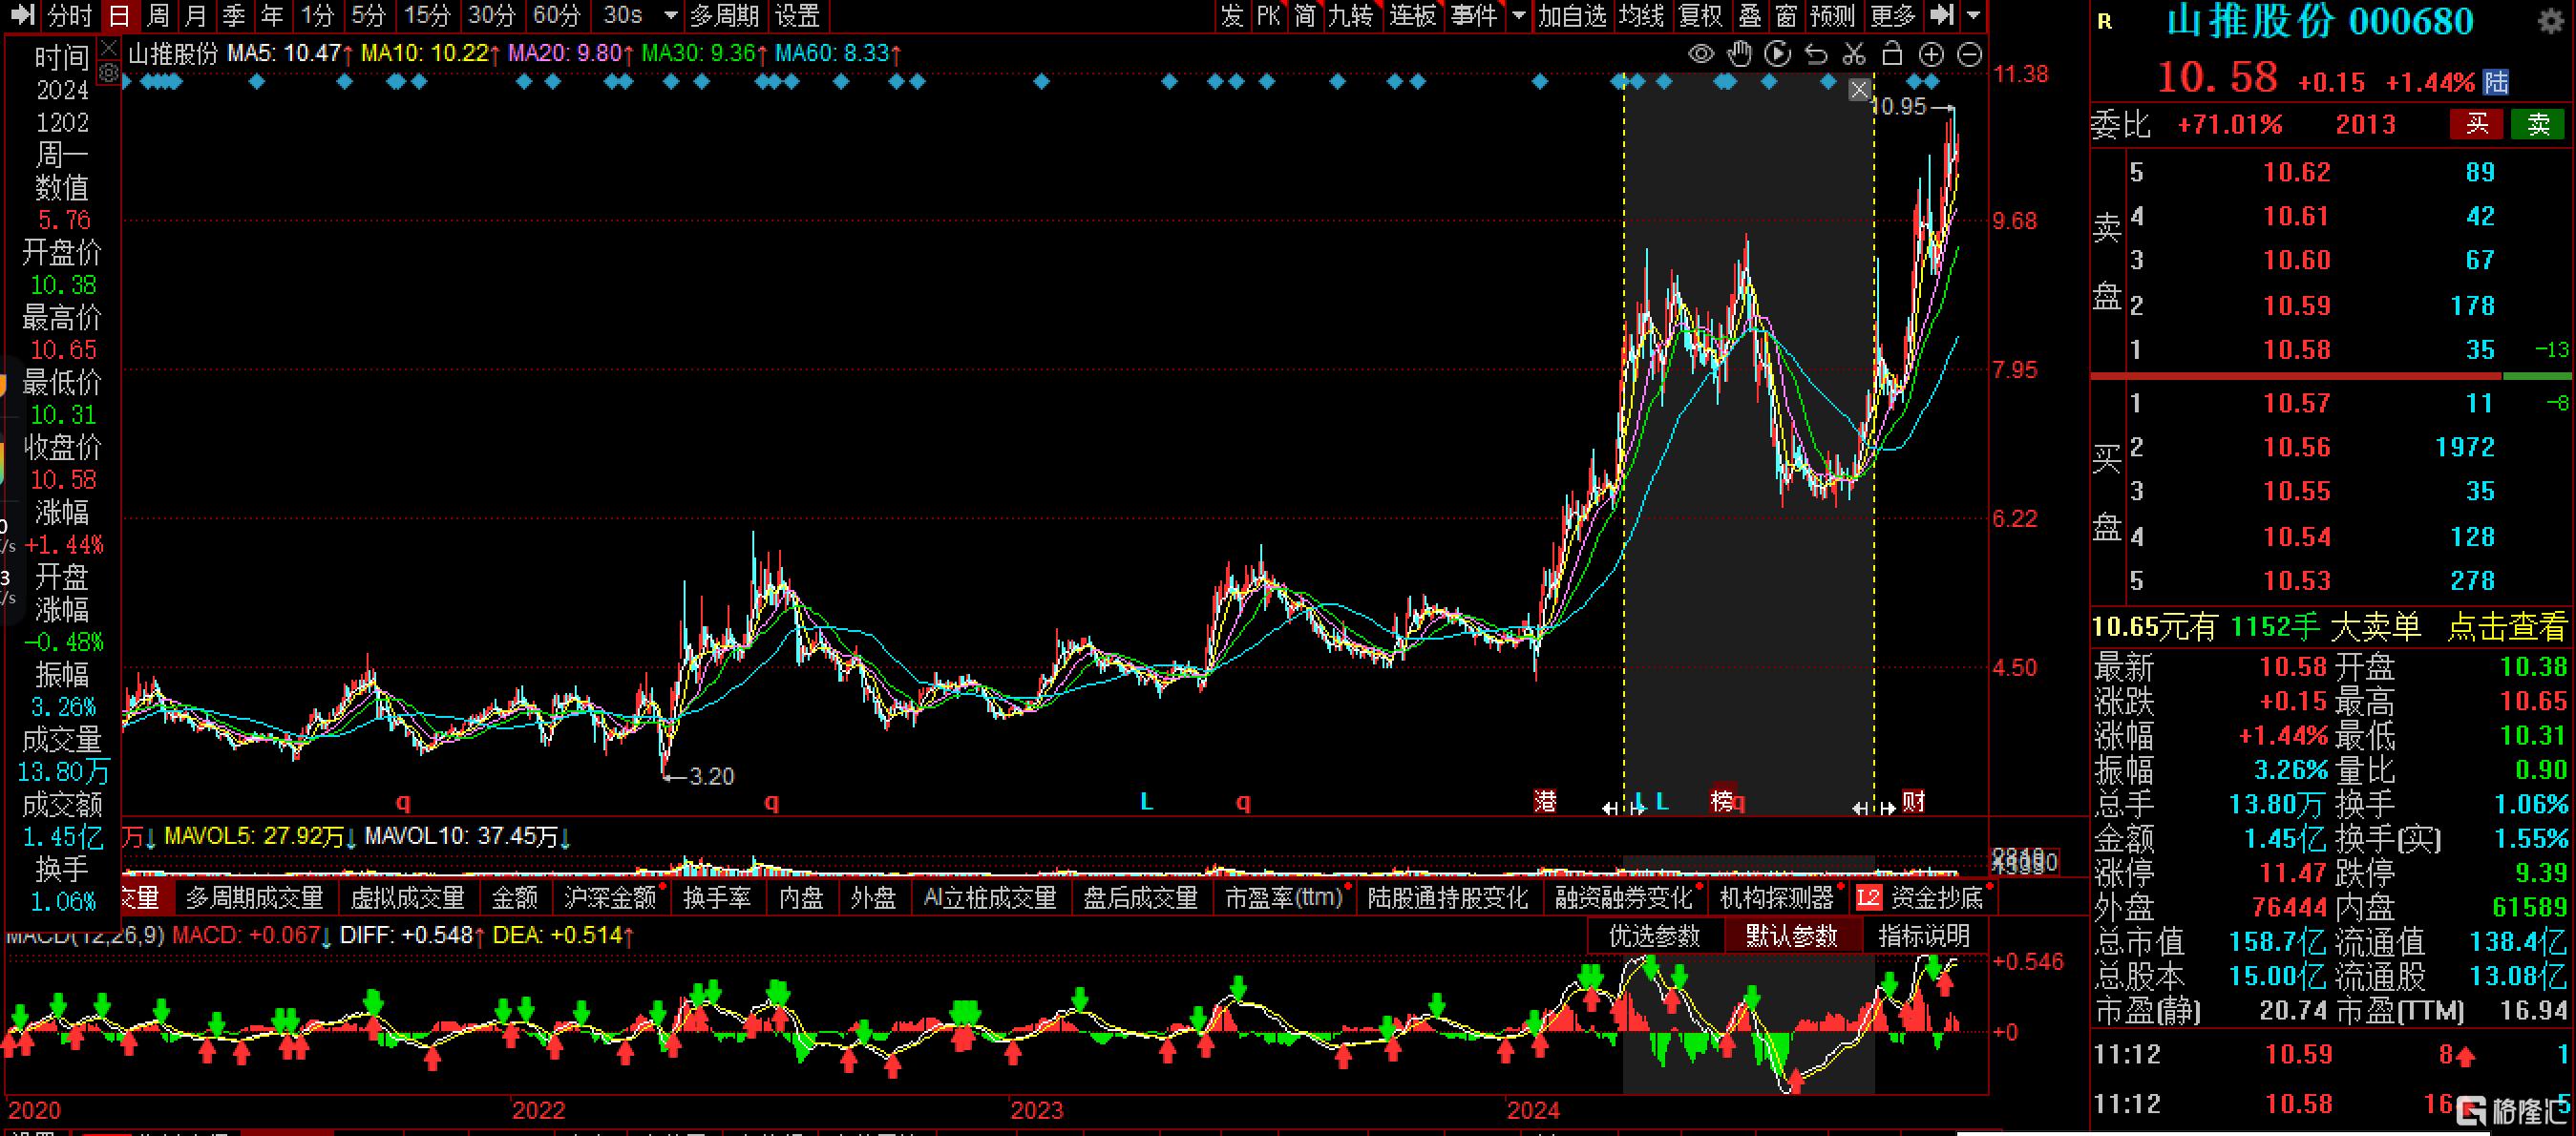Select the scissors cut tool
2576x1136 pixels.
1854,54
